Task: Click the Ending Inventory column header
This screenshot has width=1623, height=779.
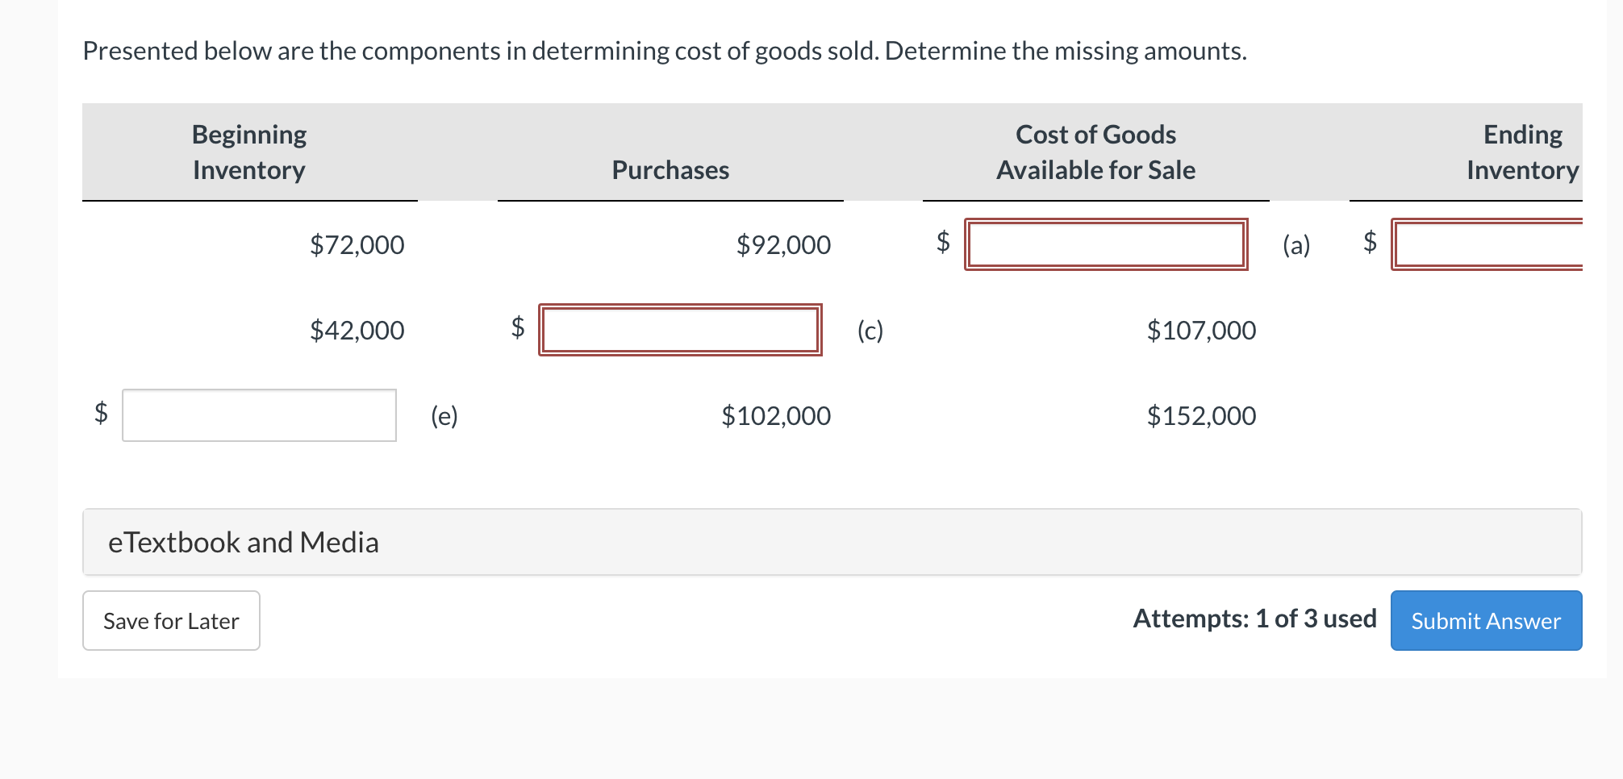Action: [1521, 152]
